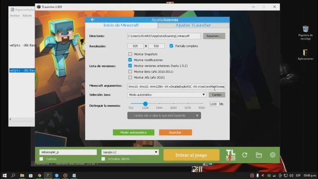Click the Resumen... browse button
The height and width of the screenshot is (179, 318).
click(x=214, y=36)
